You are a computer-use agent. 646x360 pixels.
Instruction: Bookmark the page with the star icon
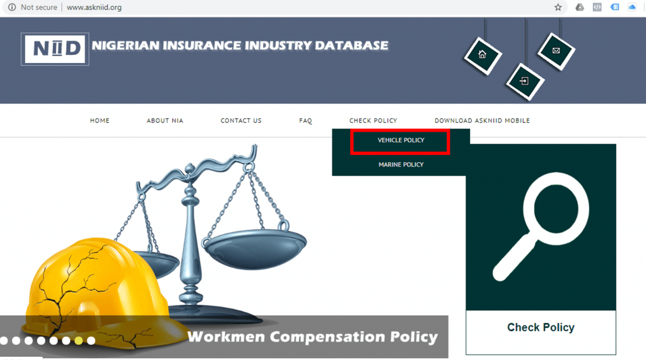[558, 8]
